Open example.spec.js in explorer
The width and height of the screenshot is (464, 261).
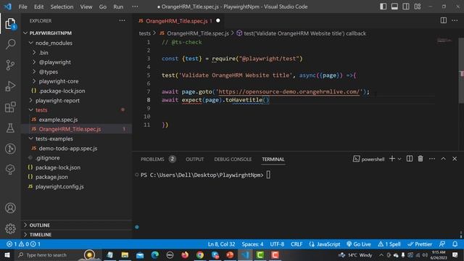pos(58,120)
